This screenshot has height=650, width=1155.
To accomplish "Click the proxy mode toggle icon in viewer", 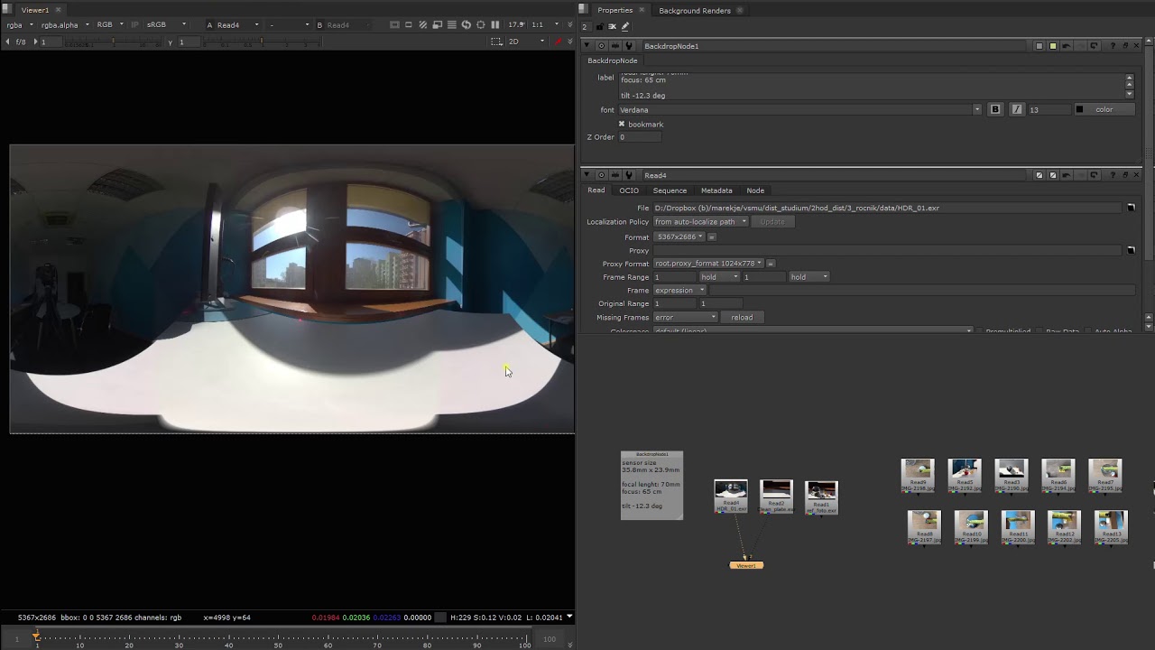I will (438, 25).
